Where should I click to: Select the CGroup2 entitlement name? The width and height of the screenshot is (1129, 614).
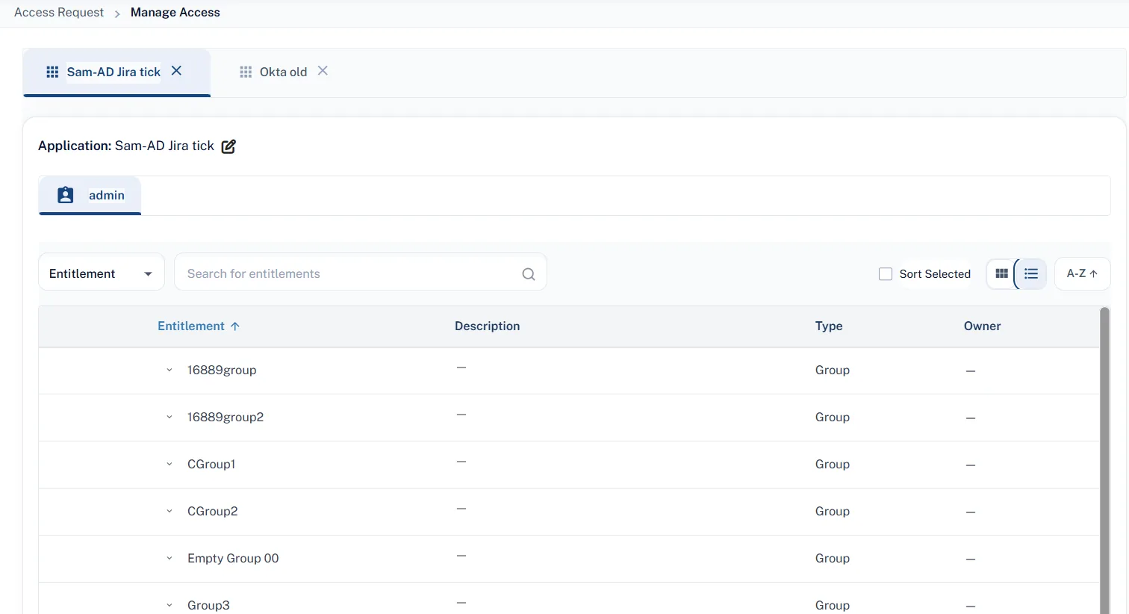[213, 512]
